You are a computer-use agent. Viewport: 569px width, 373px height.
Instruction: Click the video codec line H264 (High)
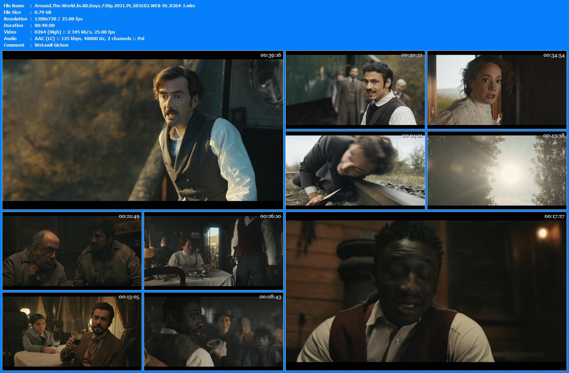[75, 32]
